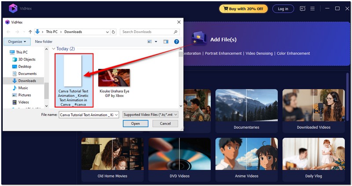Select Documents in the navigation tree
The width and height of the screenshot is (352, 186).
[x=27, y=74]
